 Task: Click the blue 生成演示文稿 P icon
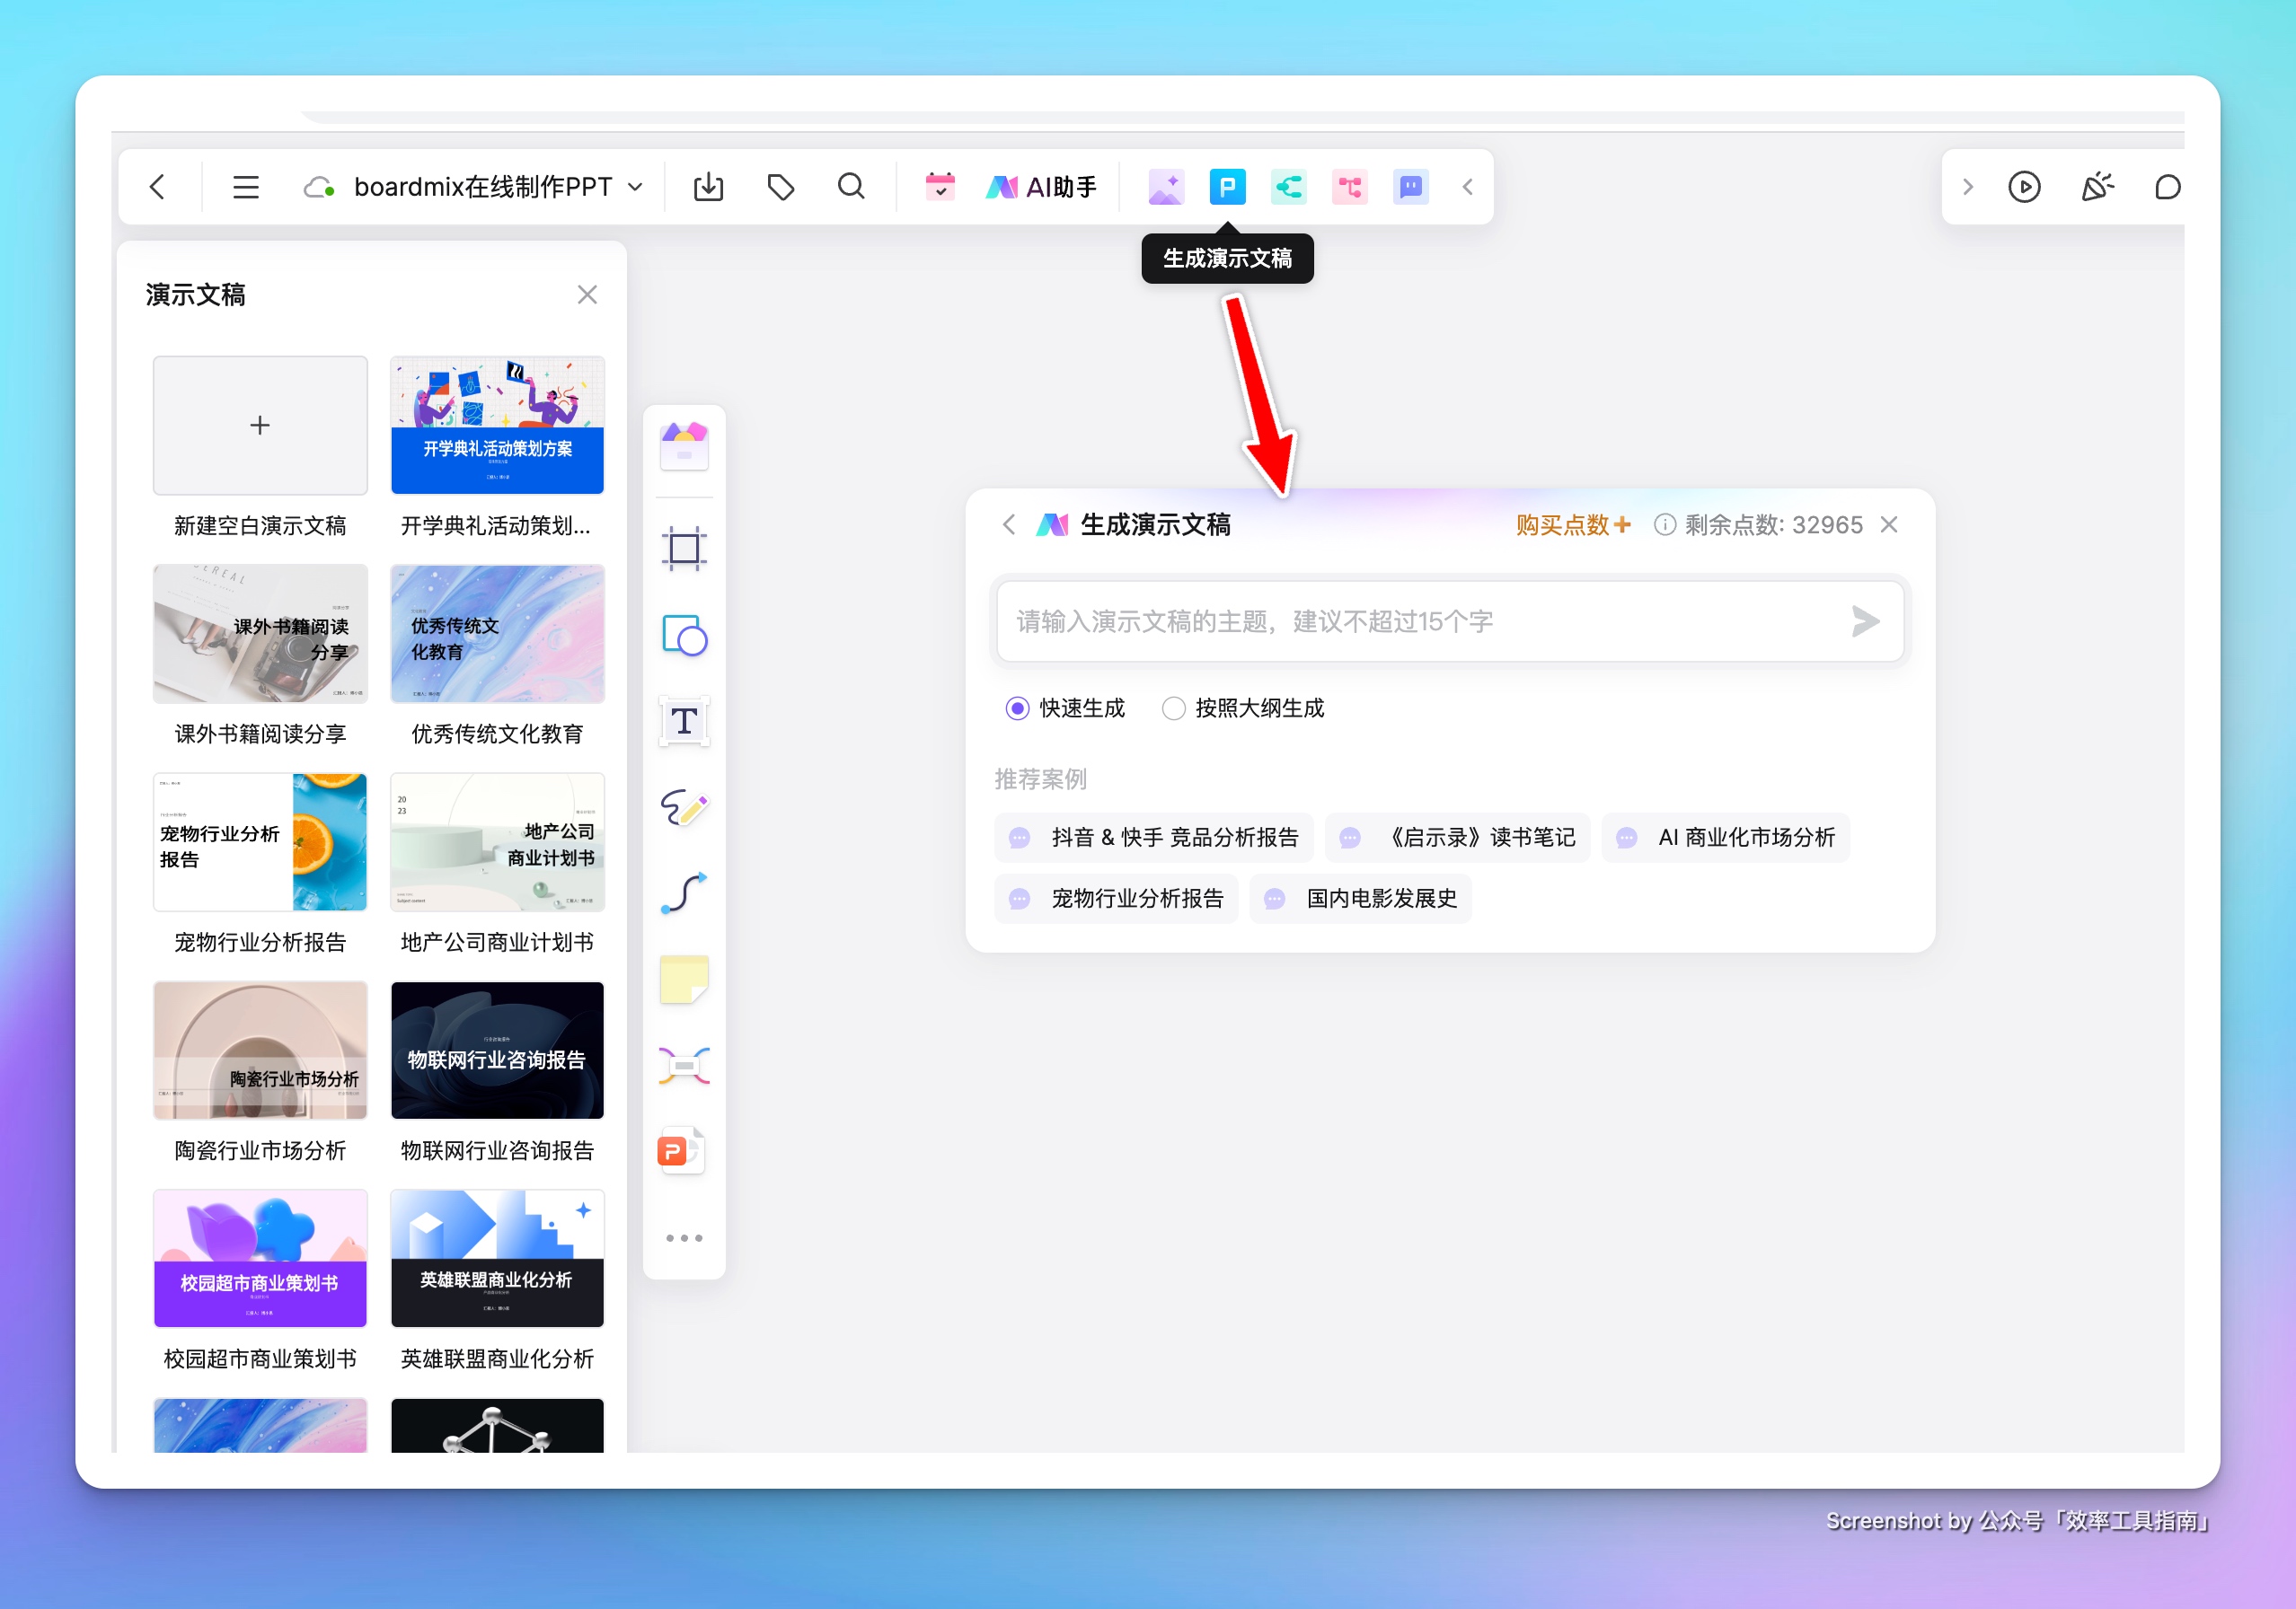click(x=1227, y=187)
